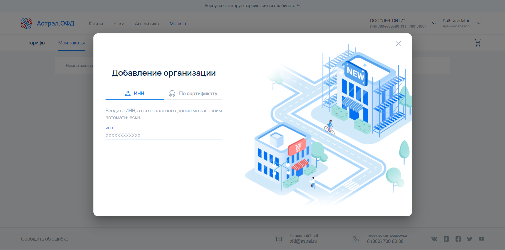
Task: Open the Facebook social icon
Action: [x=458, y=239]
